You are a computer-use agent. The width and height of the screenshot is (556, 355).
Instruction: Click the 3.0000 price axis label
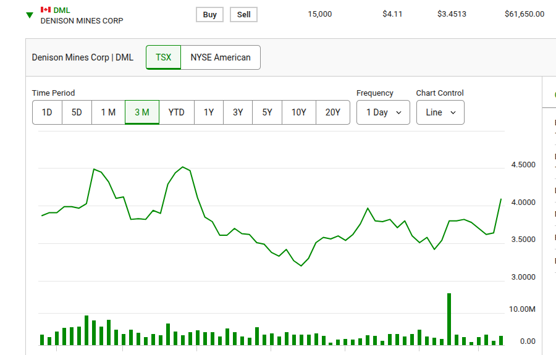pos(523,277)
